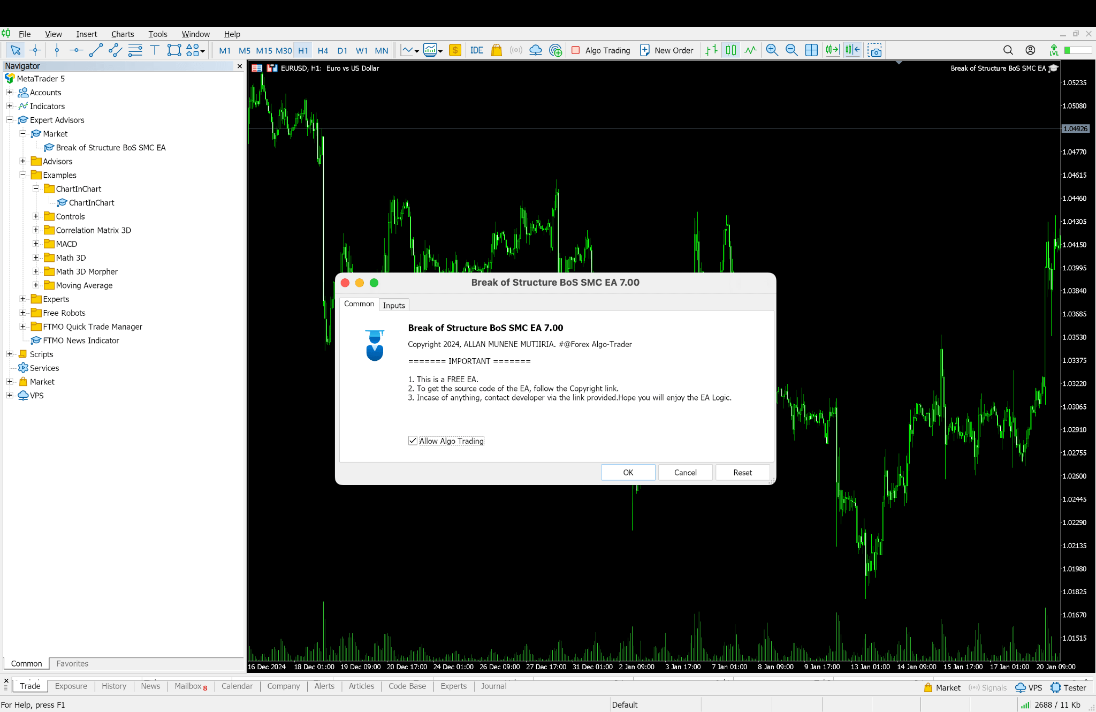1096x712 pixels.
Task: Open trading signals radio icon
Action: [516, 50]
